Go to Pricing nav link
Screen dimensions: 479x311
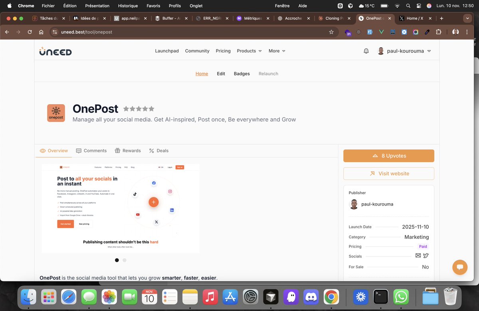(x=223, y=51)
